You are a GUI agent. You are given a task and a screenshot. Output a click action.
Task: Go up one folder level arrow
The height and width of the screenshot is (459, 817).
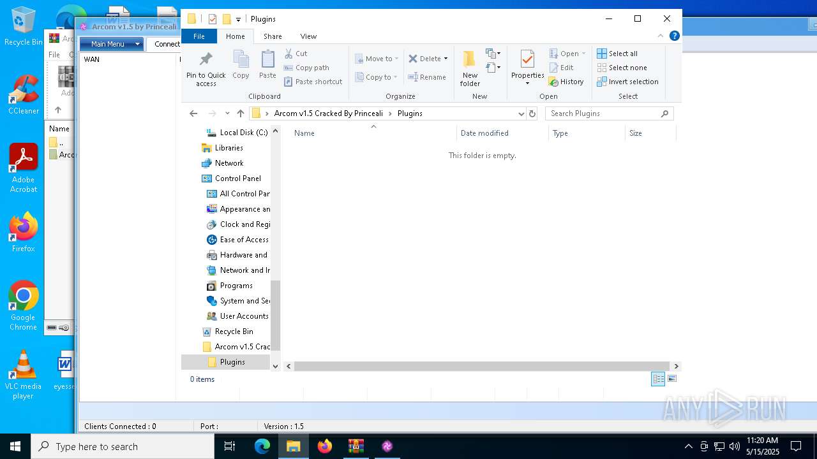pos(241,113)
